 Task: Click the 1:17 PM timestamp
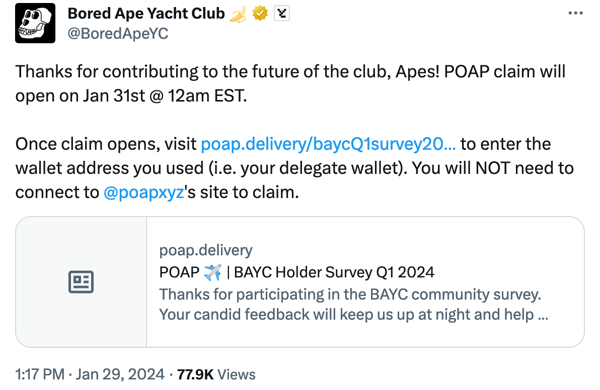40,374
